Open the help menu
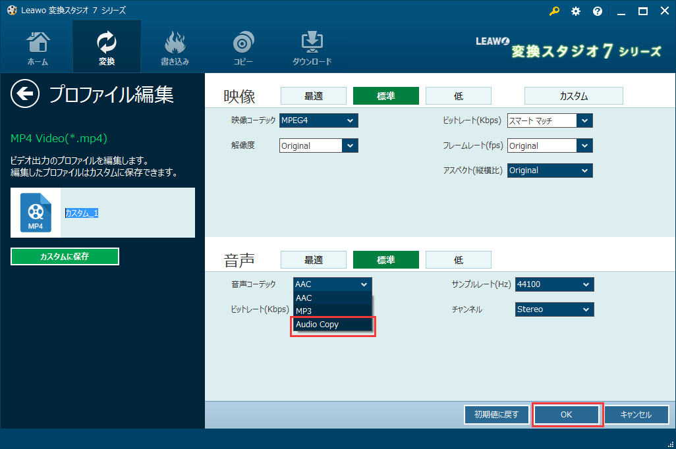Viewport: 676px width, 449px height. point(597,11)
